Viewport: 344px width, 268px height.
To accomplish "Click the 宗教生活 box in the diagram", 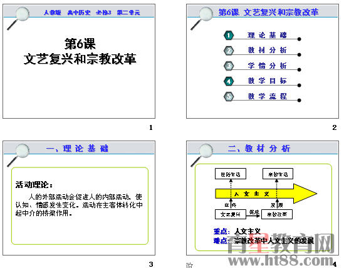I will (x=278, y=174).
